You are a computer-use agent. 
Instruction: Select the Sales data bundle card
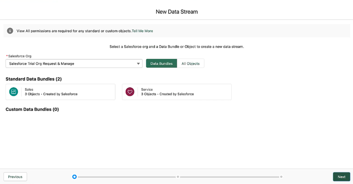tap(60, 92)
